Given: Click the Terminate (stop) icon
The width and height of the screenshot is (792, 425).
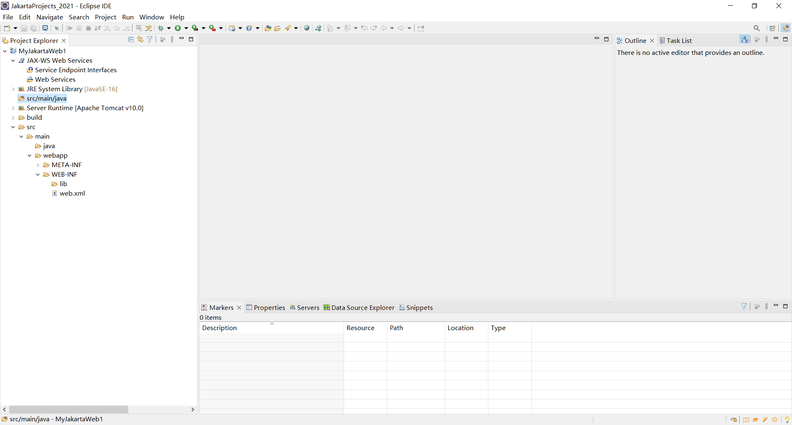Looking at the screenshot, I should (88, 28).
